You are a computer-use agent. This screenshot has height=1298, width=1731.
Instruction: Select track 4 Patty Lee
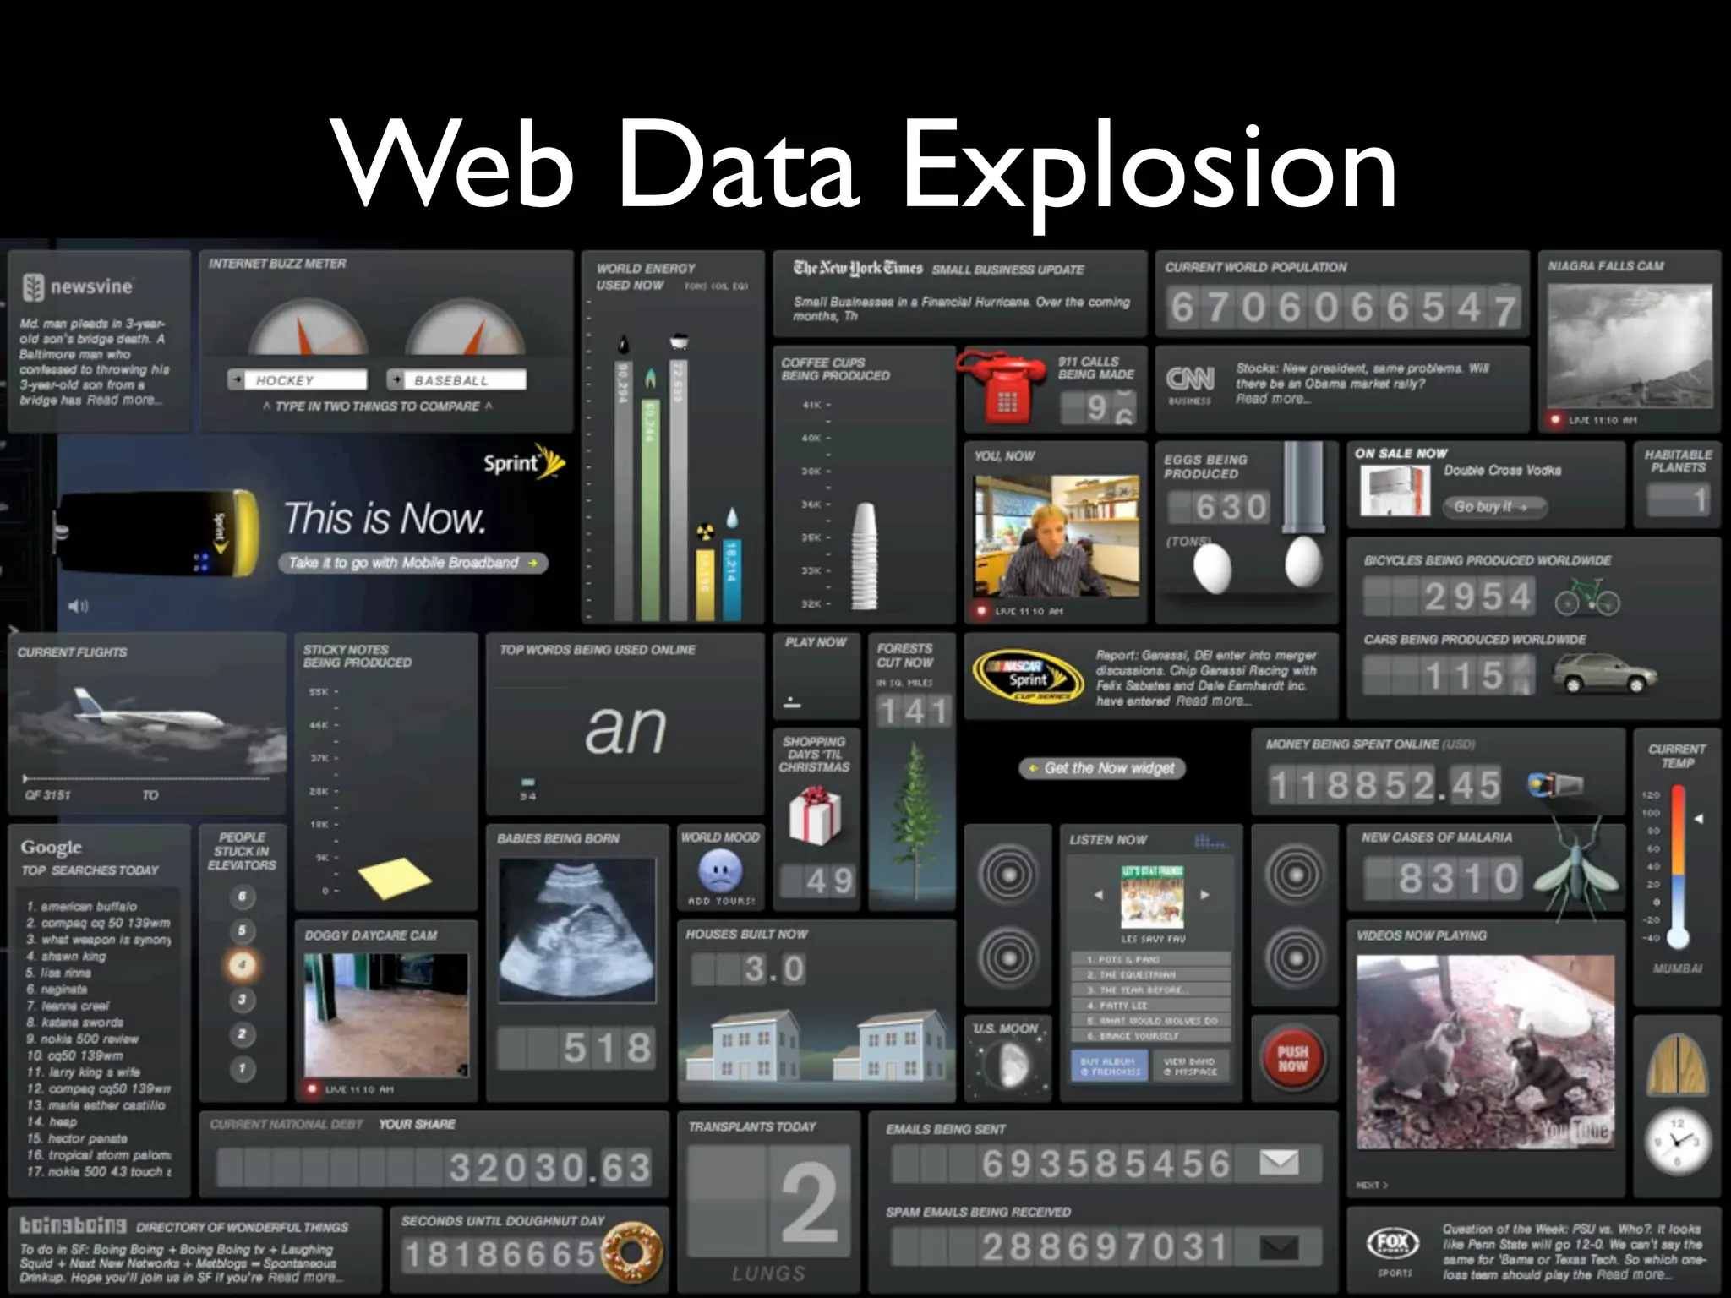coord(1150,1005)
